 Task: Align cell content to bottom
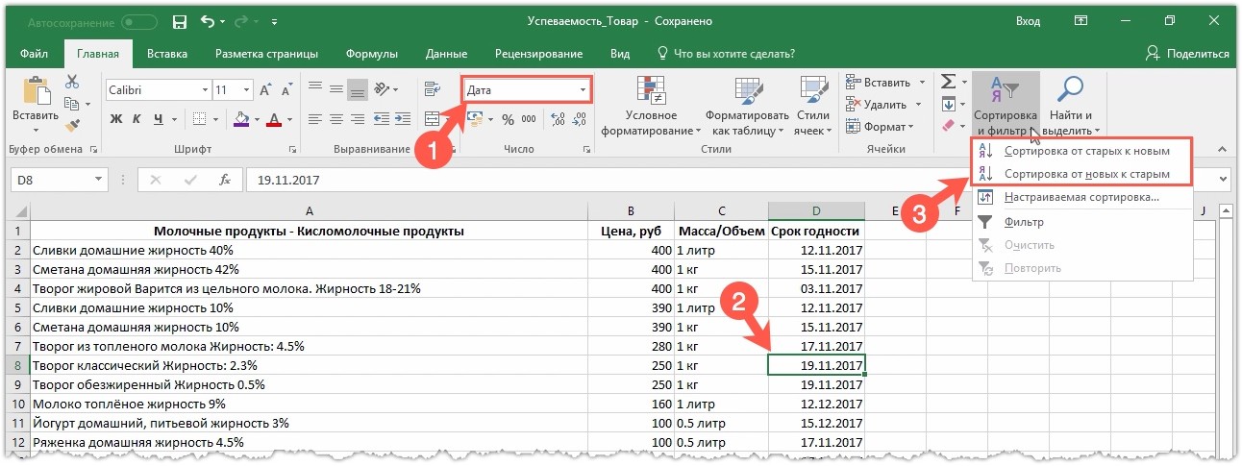(358, 89)
